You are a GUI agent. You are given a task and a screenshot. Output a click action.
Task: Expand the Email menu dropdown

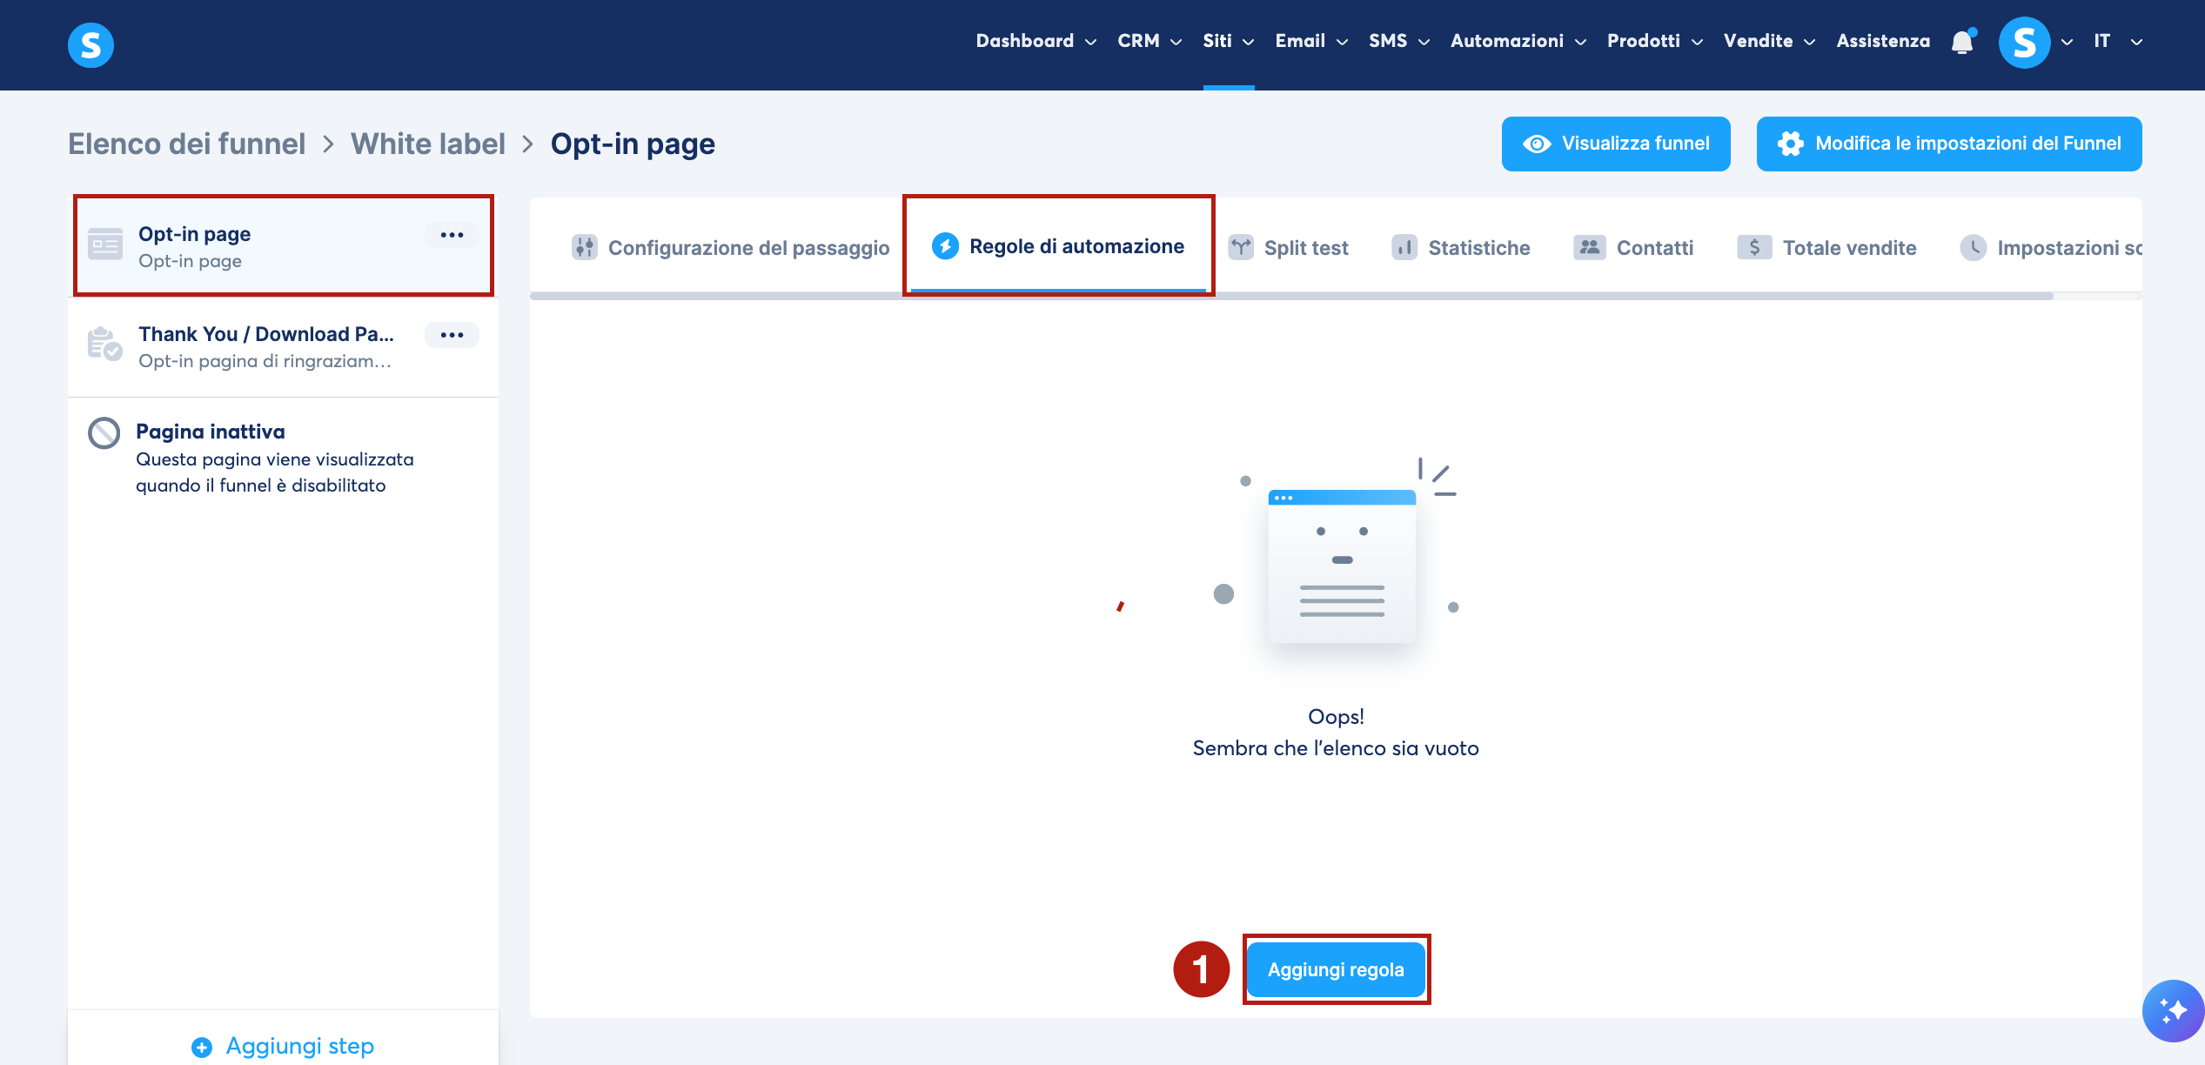pos(1310,41)
